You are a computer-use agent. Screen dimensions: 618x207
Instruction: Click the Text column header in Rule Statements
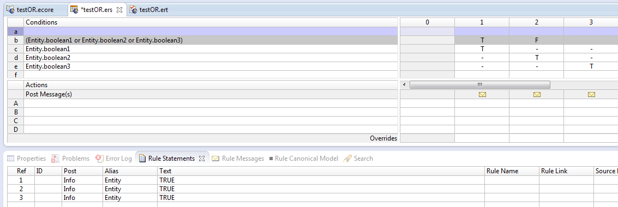coord(321,171)
